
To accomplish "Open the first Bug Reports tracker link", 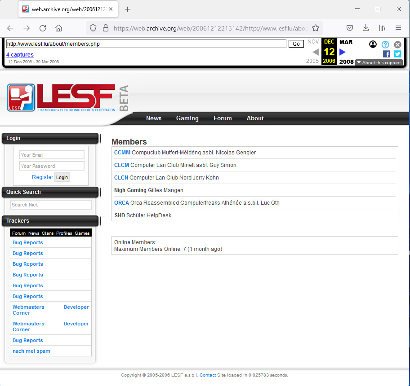I will [x=28, y=242].
